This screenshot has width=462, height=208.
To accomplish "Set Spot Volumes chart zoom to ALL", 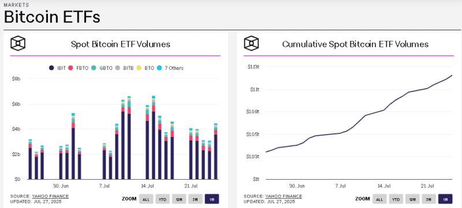I will 146,199.
